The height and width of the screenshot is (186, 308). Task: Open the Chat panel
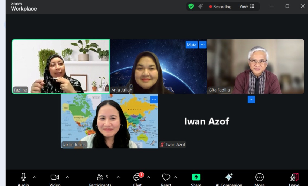pyautogui.click(x=137, y=177)
